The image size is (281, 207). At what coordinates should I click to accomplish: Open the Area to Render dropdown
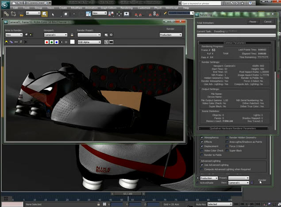click(14, 35)
